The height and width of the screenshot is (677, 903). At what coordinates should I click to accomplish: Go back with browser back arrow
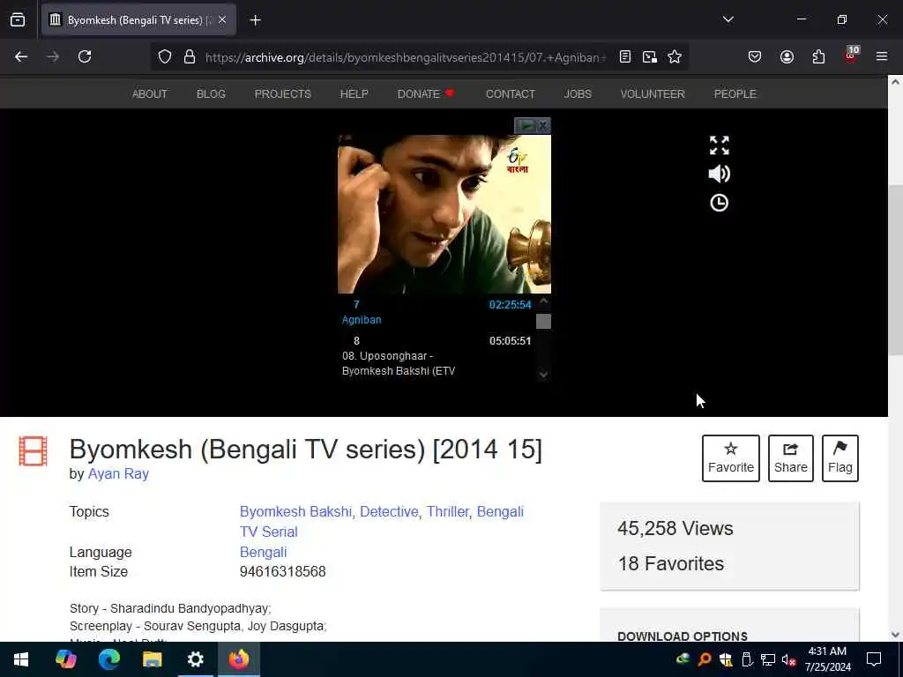21,56
